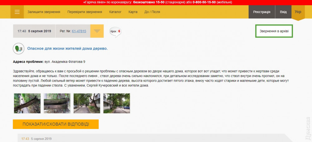
Task: Open second photo thumbnail of hollow trunk
Action: coord(57,103)
